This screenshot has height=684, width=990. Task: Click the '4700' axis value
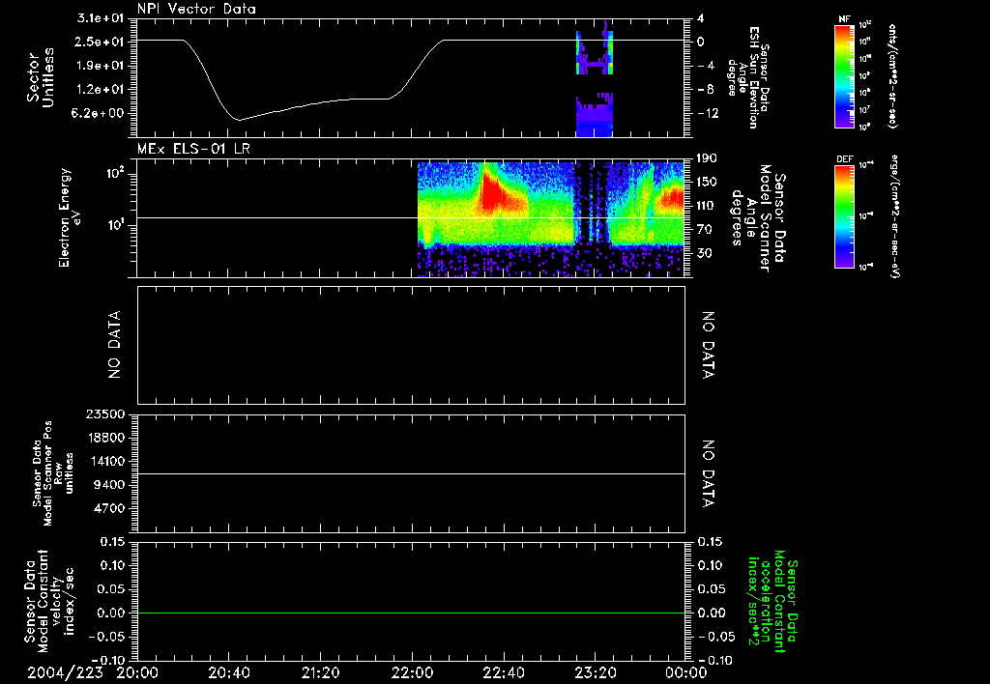[108, 508]
